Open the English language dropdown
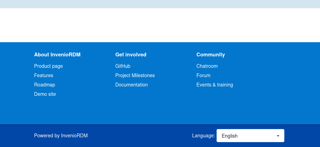This screenshot has width=320, height=147. click(x=250, y=136)
